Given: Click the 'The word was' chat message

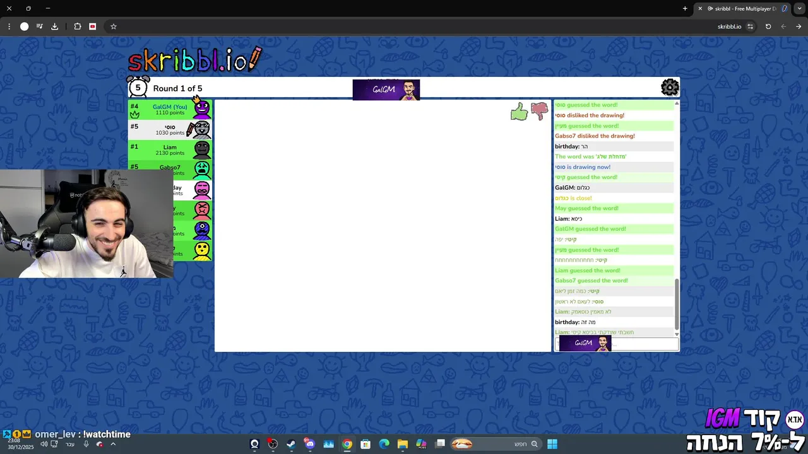Looking at the screenshot, I should (x=590, y=156).
